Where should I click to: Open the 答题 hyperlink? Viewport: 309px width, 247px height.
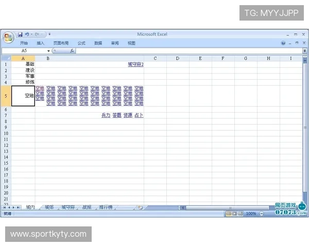tap(117, 115)
